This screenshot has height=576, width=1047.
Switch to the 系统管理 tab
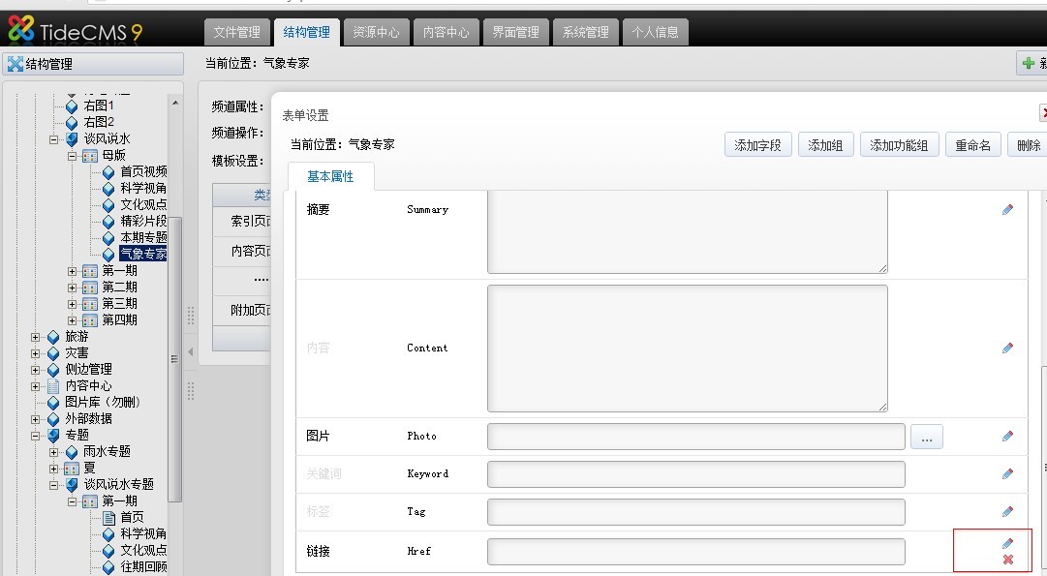pos(584,32)
